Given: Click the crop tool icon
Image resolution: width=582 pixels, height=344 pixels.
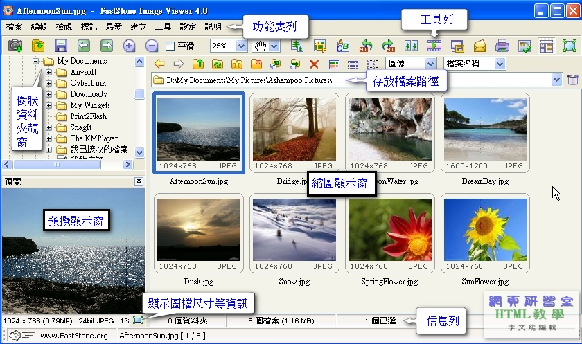Looking at the screenshot, I should (x=319, y=46).
